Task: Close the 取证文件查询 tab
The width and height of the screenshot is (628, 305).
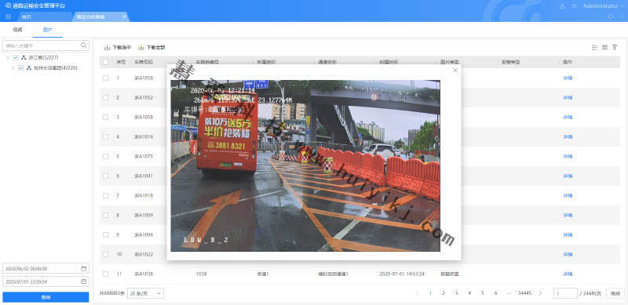Action: [124, 16]
